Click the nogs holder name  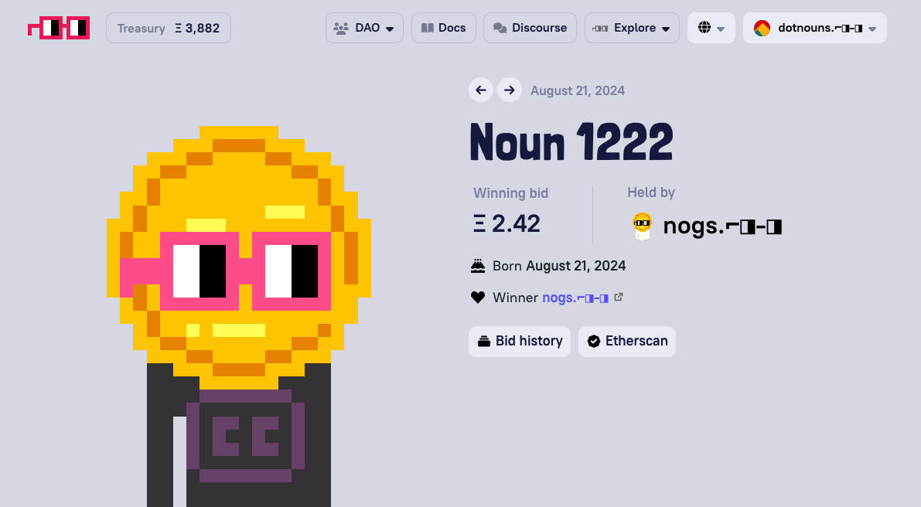point(722,226)
